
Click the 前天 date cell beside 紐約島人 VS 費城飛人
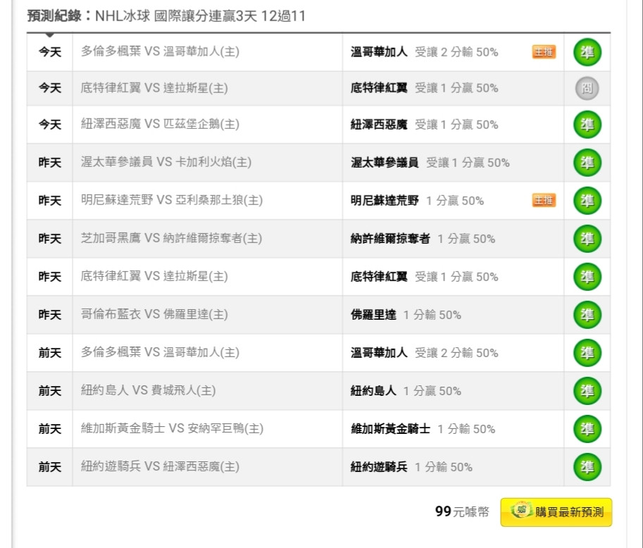click(x=49, y=391)
